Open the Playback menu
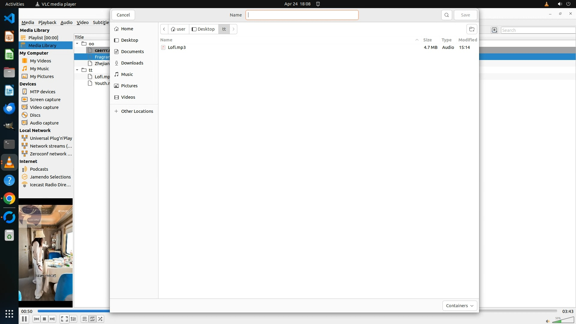This screenshot has width=576, height=324. 47,22
